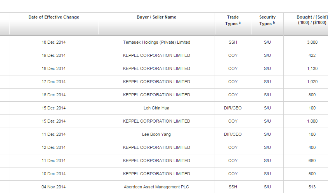Open the 1,130 bought value link
Viewport: 328px width, 193px height.
[312, 68]
